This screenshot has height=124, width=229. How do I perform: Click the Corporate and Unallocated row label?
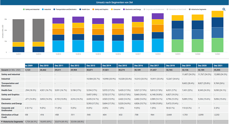click(8, 109)
